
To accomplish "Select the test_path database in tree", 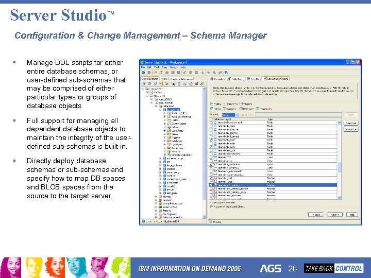I will (x=172, y=193).
